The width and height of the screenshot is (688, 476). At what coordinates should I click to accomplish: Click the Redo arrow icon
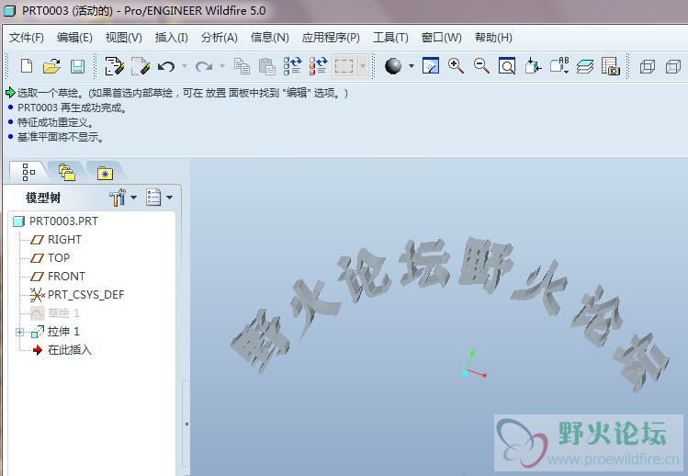click(204, 66)
